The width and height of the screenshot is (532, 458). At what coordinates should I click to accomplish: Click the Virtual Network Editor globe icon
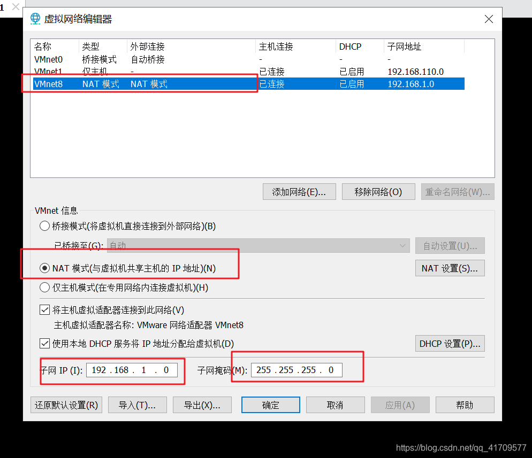(x=35, y=19)
